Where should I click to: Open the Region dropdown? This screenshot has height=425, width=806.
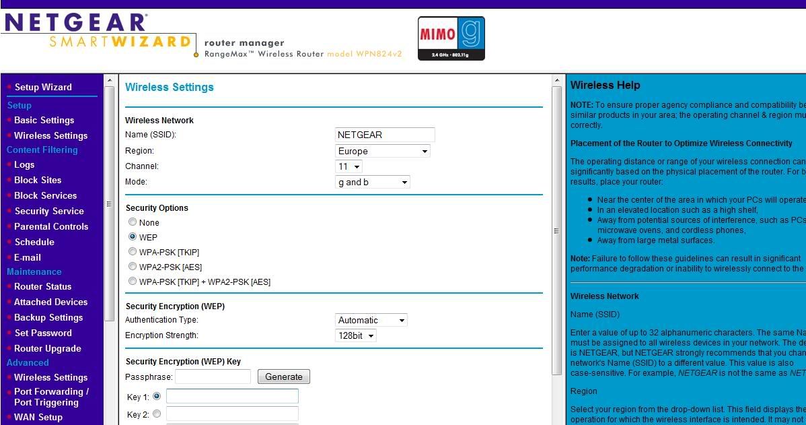[x=382, y=152]
